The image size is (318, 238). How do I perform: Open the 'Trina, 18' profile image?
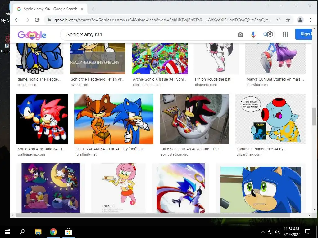coord(118,188)
